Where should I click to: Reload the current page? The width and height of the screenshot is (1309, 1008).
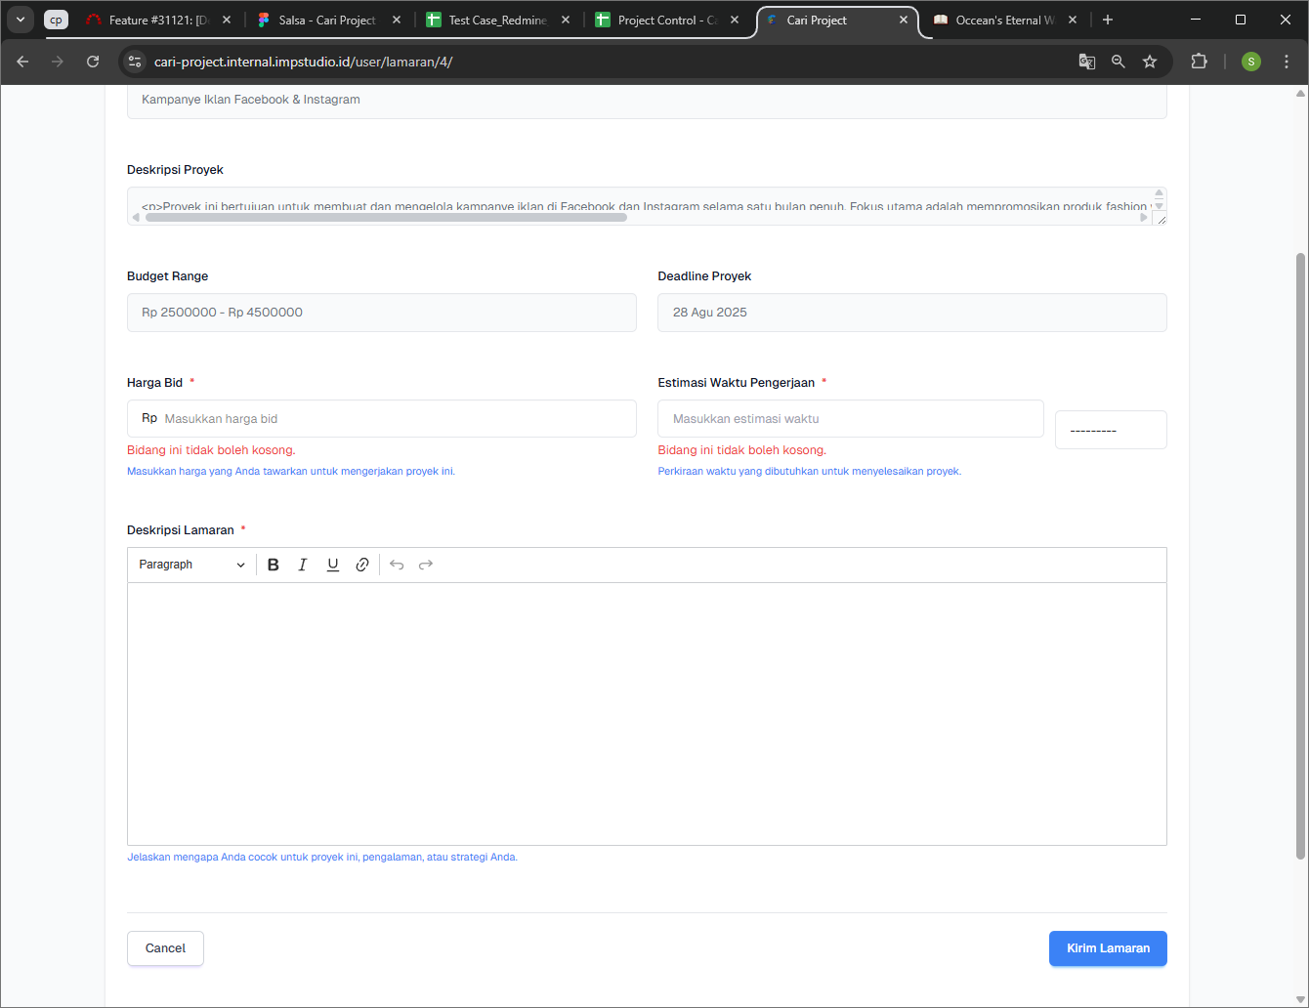(93, 62)
